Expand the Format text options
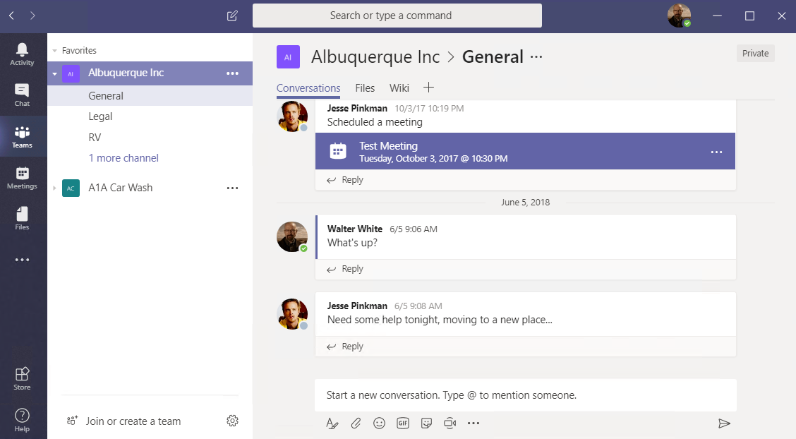Screen dimensions: 796x439 tap(332, 423)
